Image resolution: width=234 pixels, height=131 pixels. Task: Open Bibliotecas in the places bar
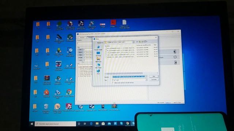coord(98,60)
